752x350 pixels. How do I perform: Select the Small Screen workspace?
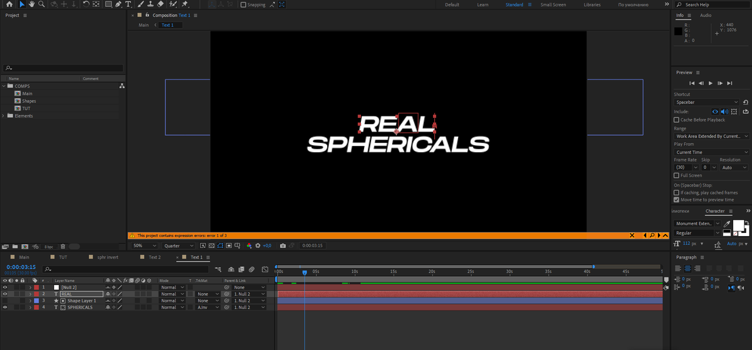pos(553,4)
